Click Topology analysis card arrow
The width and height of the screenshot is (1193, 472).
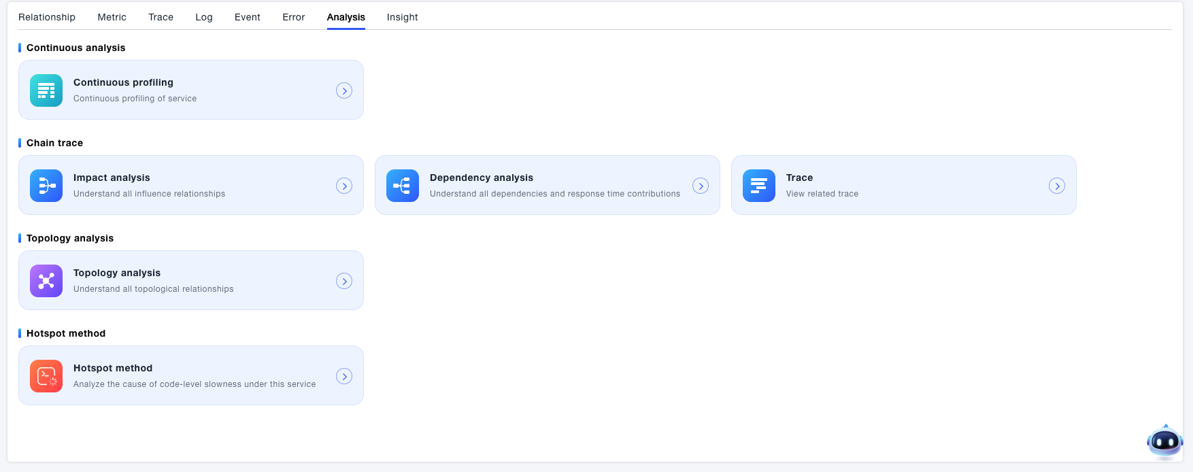click(x=344, y=281)
